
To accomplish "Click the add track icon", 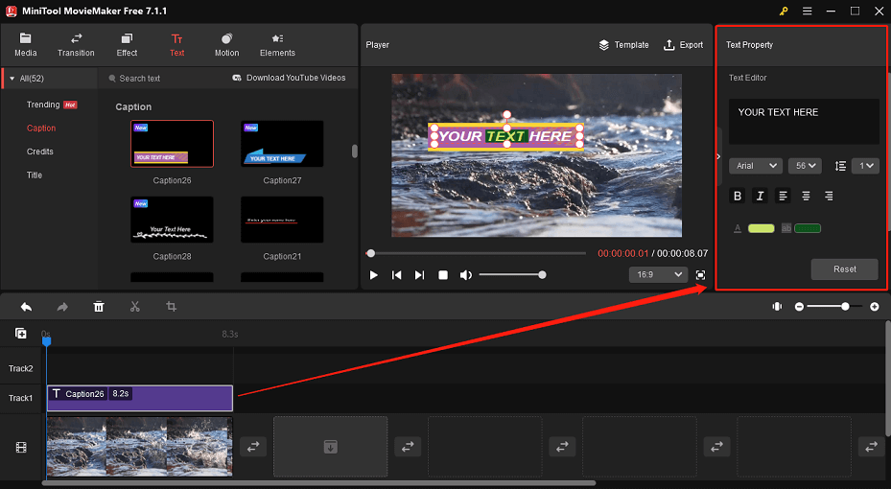I will [20, 334].
